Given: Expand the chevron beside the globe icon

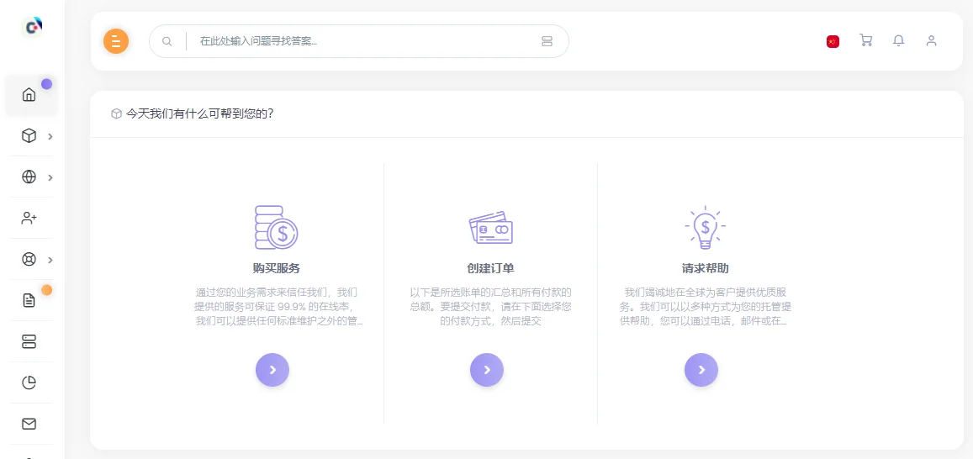Looking at the screenshot, I should point(50,177).
